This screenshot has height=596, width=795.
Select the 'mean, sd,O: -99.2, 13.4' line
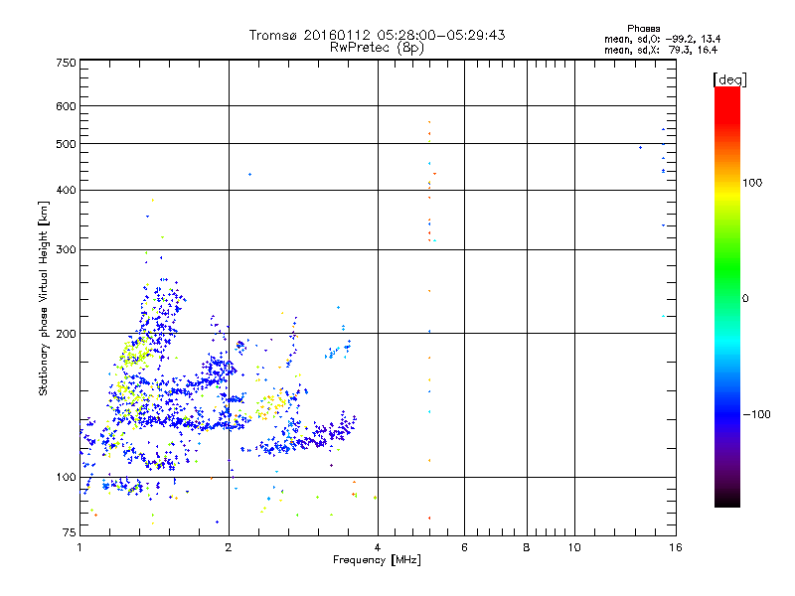pyautogui.click(x=662, y=39)
